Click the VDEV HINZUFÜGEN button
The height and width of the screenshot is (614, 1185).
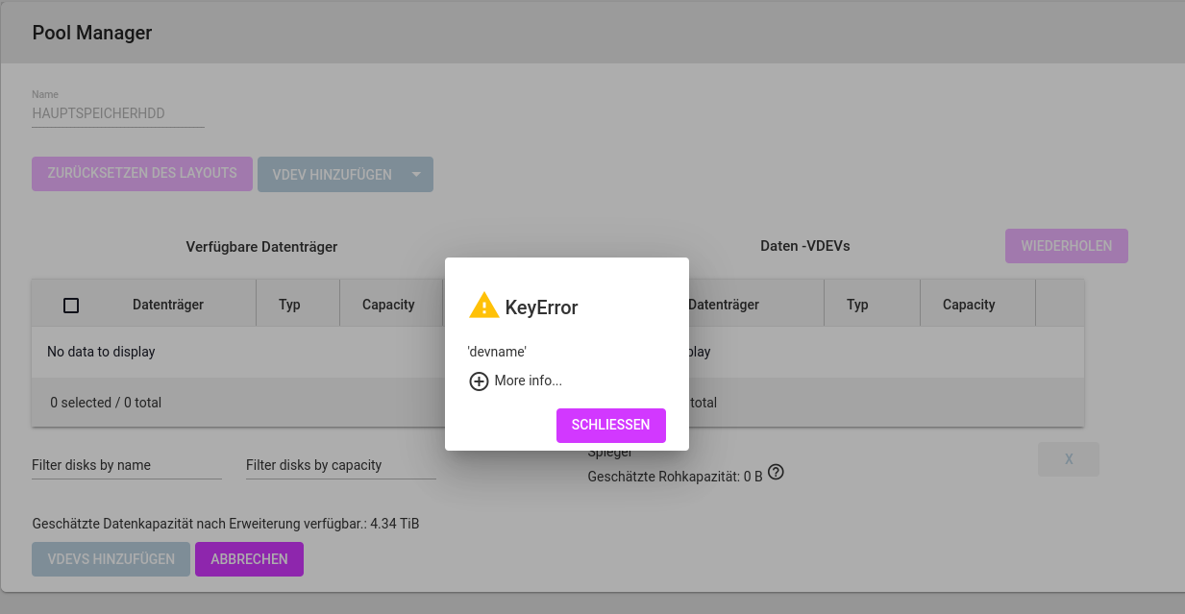click(x=332, y=175)
